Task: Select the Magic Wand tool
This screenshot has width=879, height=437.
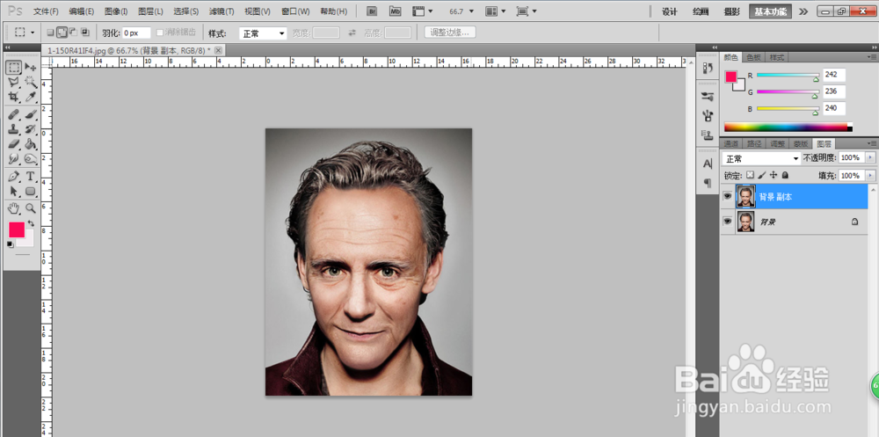Action: point(30,83)
